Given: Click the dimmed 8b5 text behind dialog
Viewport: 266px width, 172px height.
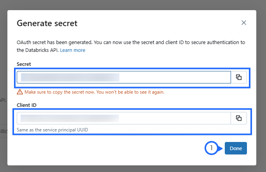Looking at the screenshot, I should [x=3, y=131].
